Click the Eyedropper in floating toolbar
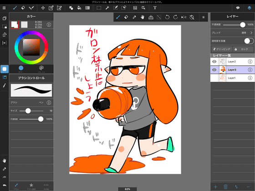The height and width of the screenshot is (191, 255). click(x=134, y=17)
